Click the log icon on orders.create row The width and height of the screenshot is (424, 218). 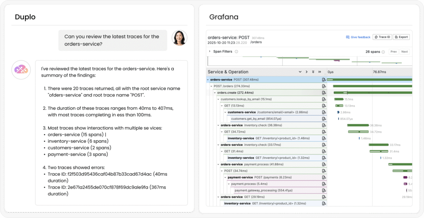324,92
